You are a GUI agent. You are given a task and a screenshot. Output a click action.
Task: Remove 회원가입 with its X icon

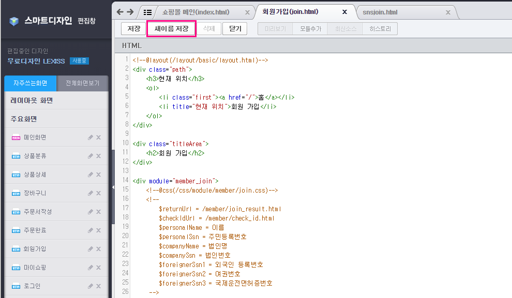coord(98,249)
